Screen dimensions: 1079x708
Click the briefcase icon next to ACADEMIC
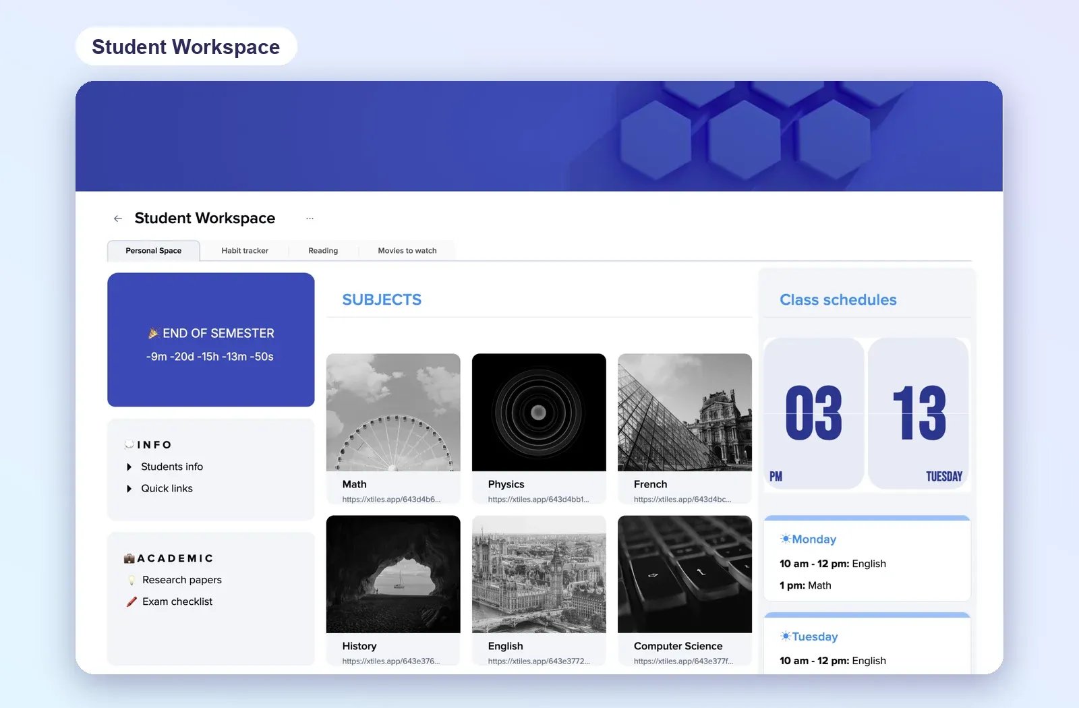(x=129, y=558)
